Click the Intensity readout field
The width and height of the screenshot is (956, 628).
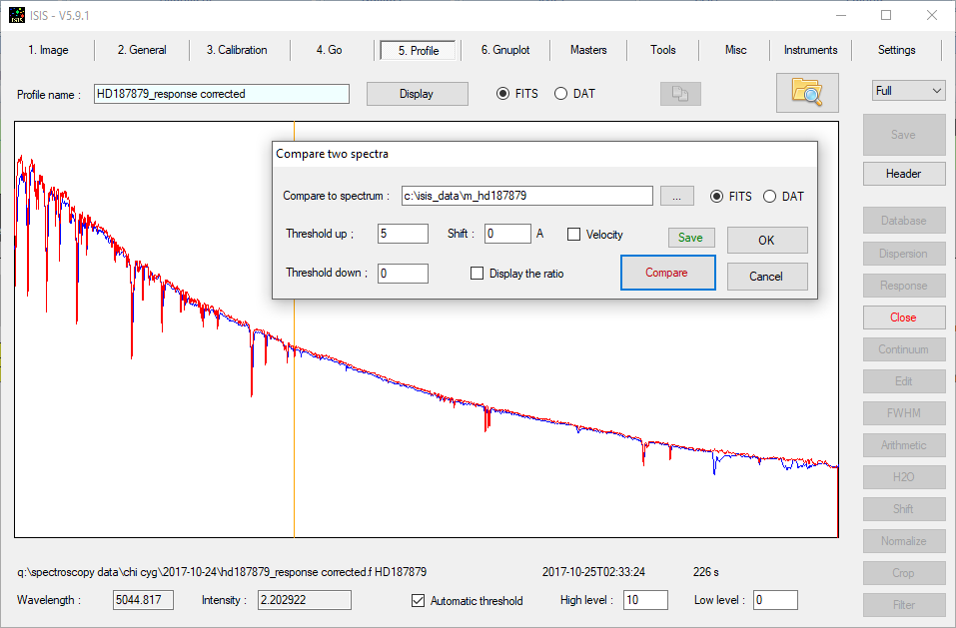[x=305, y=600]
